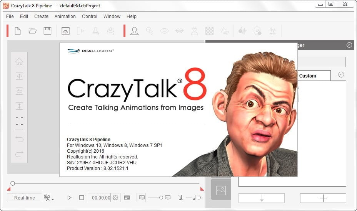Click the left red range start marker
This screenshot has height=211, width=357.
[9, 189]
